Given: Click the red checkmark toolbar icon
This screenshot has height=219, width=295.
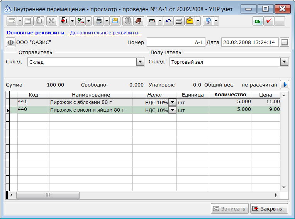Looking at the screenshot, I should (268, 21).
